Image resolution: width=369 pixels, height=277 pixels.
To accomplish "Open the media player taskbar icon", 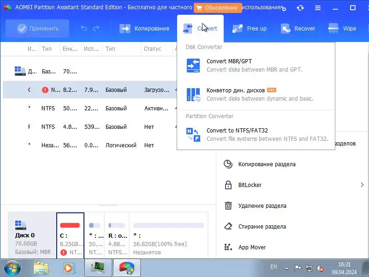I will (x=69, y=268).
